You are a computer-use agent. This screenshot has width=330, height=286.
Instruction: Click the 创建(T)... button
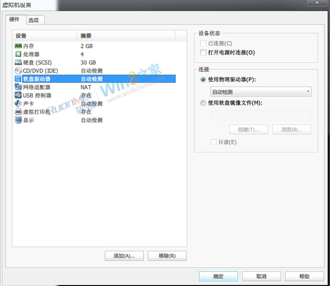pos(249,130)
